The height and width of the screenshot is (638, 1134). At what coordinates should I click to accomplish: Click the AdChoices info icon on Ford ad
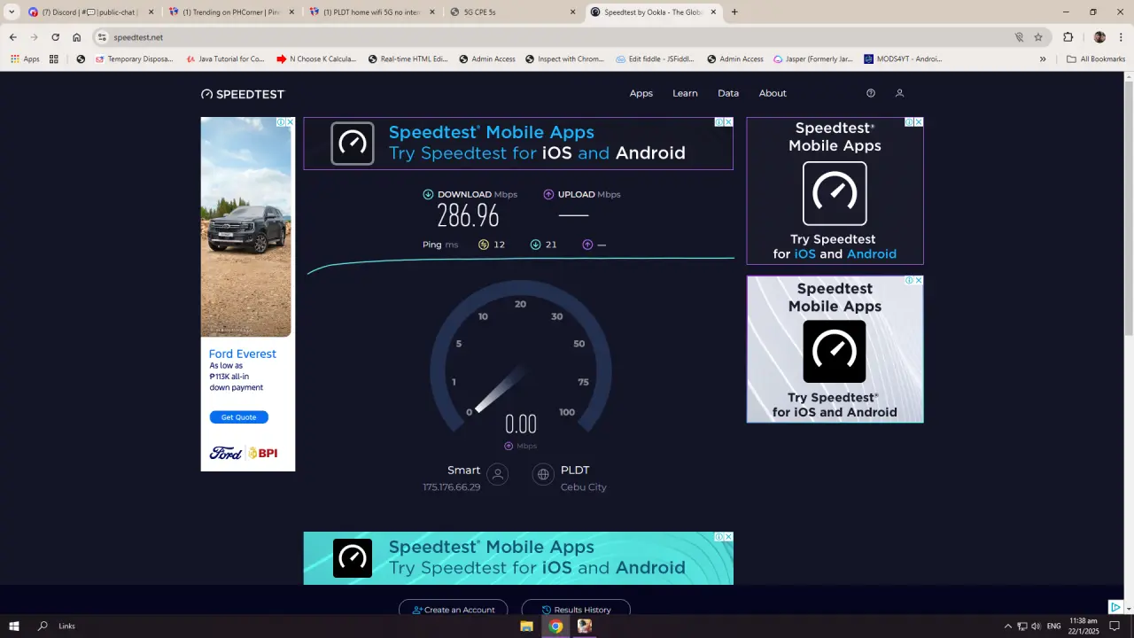click(x=280, y=122)
